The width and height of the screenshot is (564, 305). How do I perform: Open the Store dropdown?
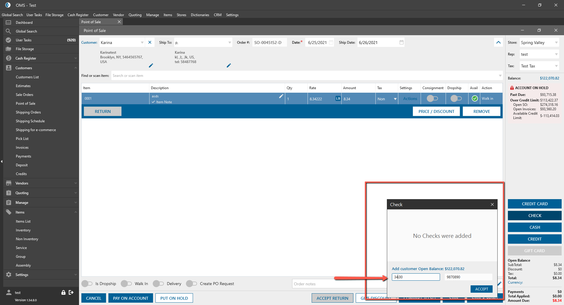point(556,43)
